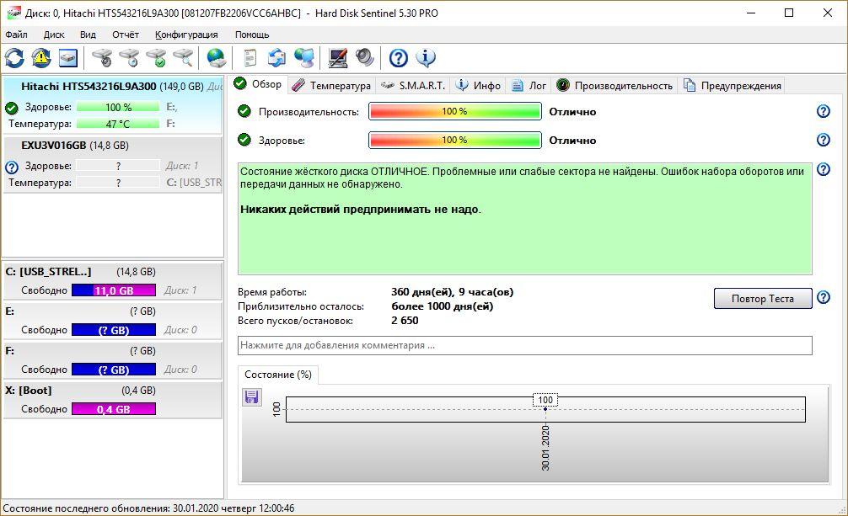This screenshot has height=516, width=848.
Task: Select the Состояние (%) graph tab
Action: pos(278,375)
